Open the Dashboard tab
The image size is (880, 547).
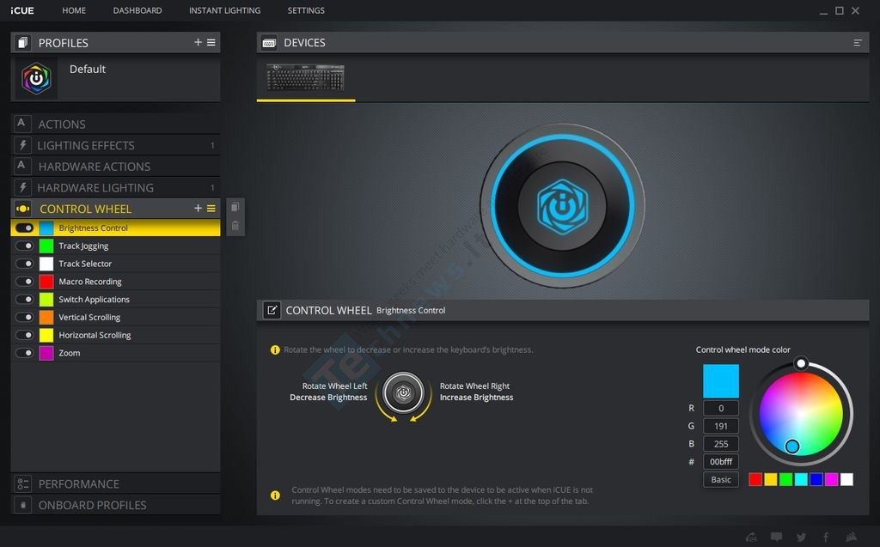[x=137, y=10]
